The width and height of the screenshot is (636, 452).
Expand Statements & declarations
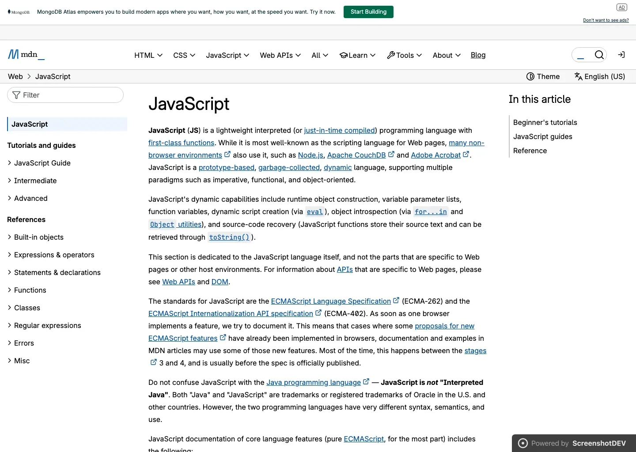click(54, 272)
